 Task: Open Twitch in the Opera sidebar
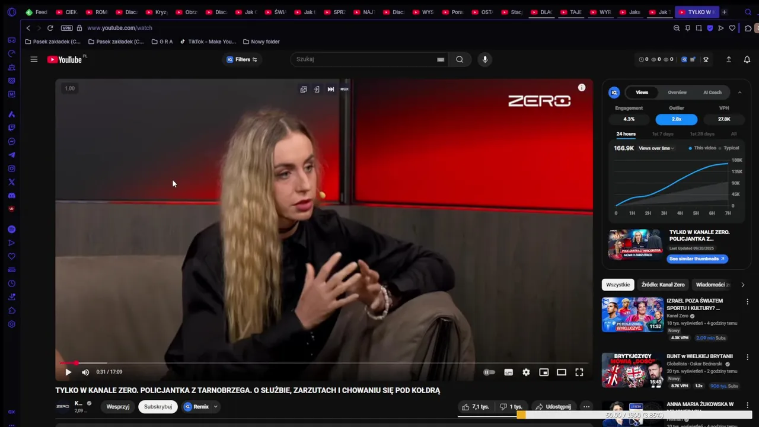(11, 128)
